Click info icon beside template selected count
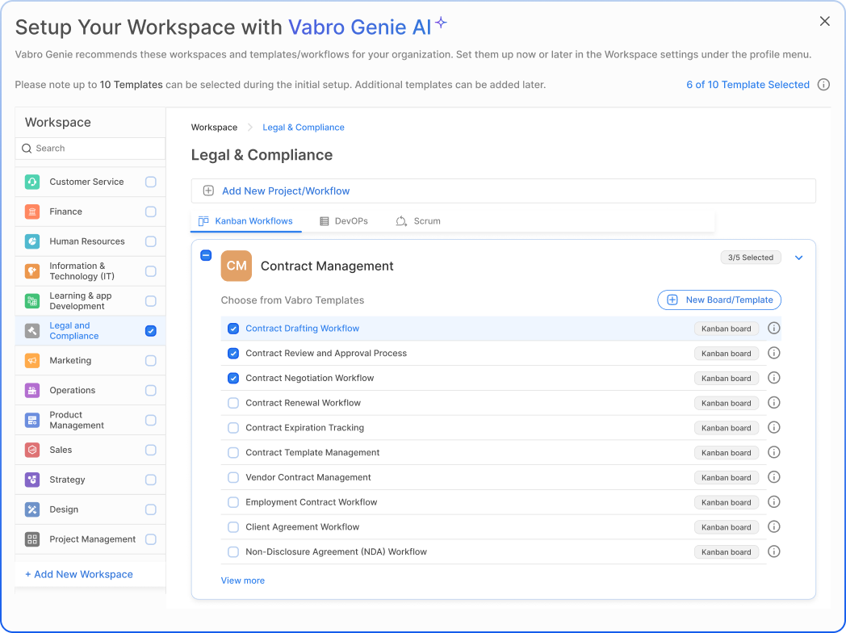 coord(823,85)
